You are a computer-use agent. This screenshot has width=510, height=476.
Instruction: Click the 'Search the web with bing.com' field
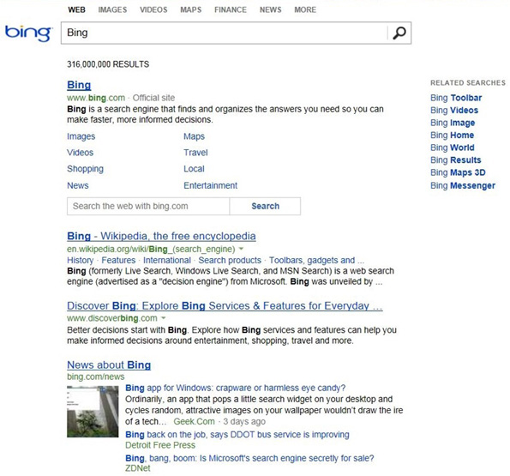[x=148, y=206]
